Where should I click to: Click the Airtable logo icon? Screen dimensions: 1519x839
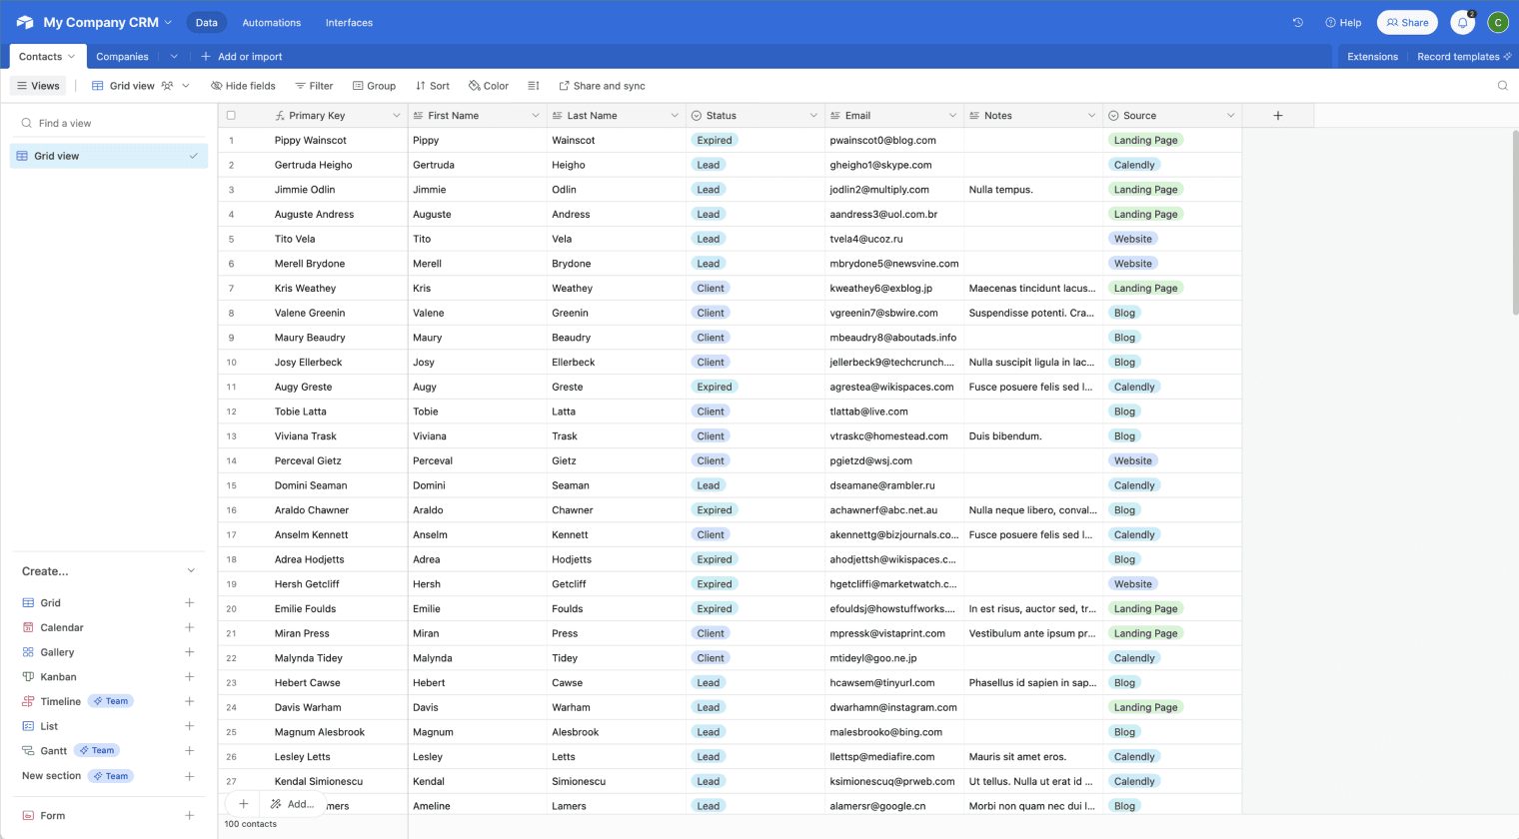(25, 22)
